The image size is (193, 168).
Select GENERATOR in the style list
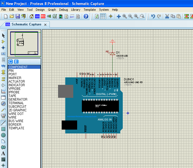coord(18,99)
